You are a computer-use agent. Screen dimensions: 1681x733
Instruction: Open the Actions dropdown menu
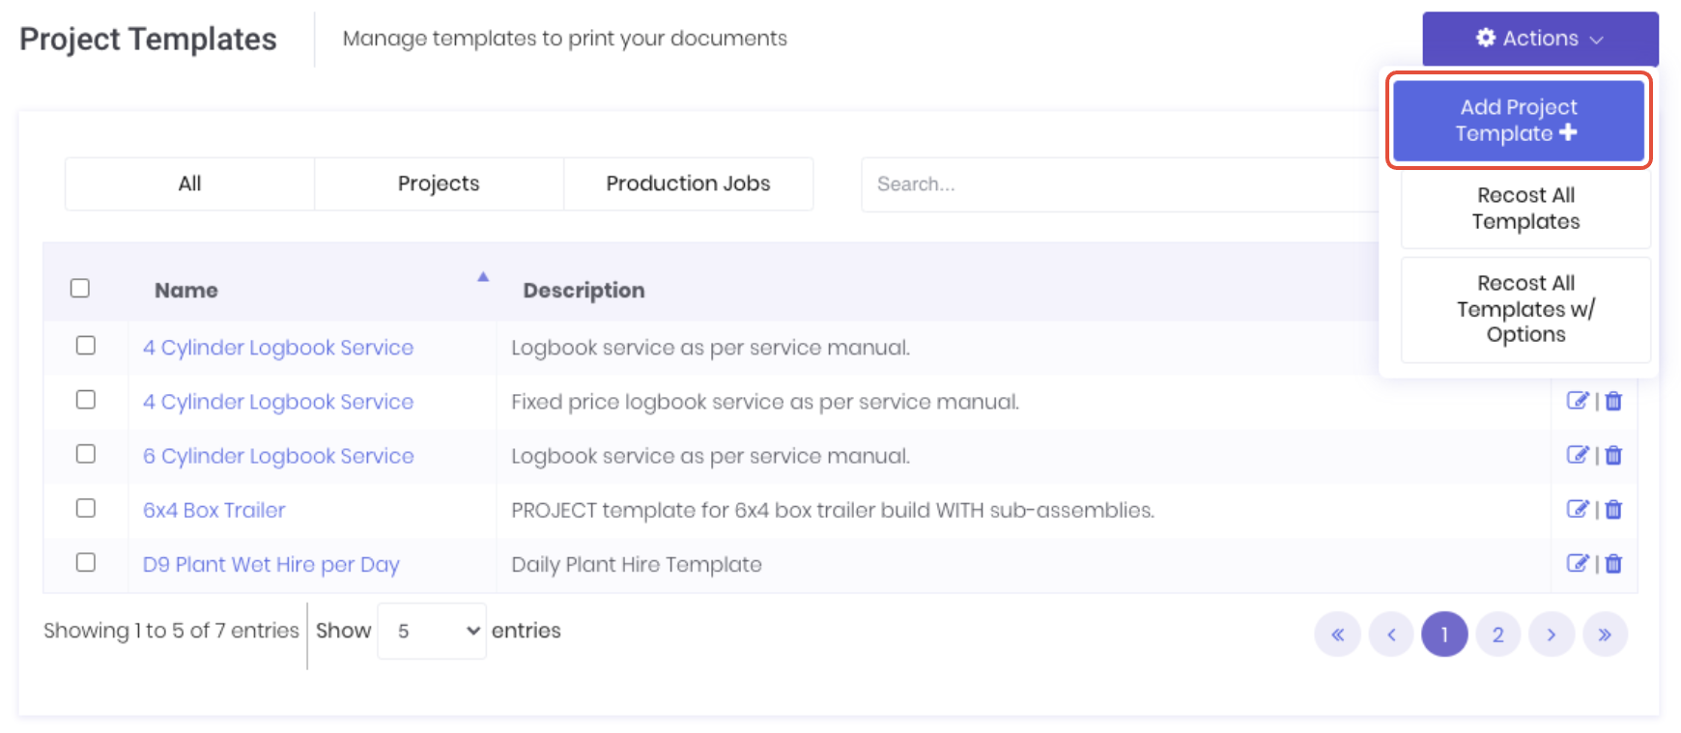pos(1540,39)
